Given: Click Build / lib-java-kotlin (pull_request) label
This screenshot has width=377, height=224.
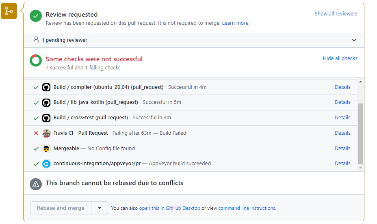Looking at the screenshot, I should (x=96, y=102).
